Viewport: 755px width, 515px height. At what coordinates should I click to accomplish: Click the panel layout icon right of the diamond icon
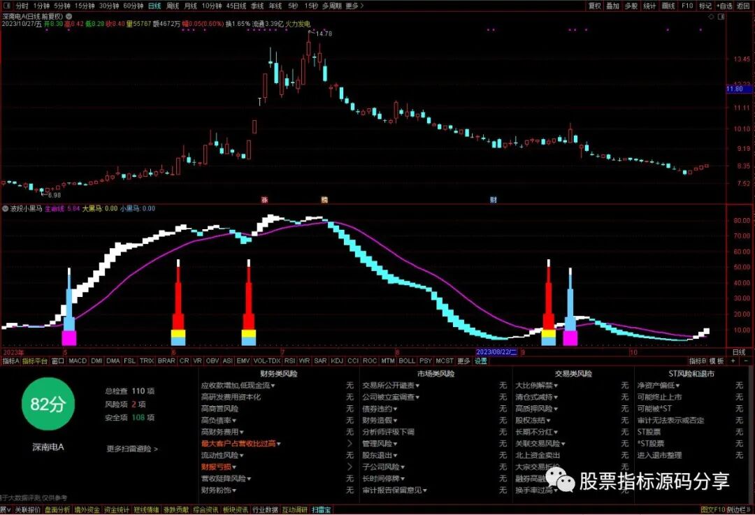(x=721, y=16)
